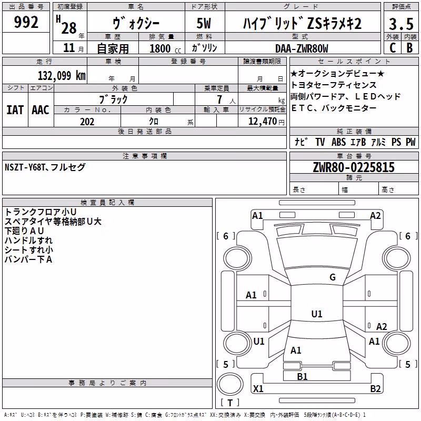Click inspector note 下廻りAU

coord(24,230)
